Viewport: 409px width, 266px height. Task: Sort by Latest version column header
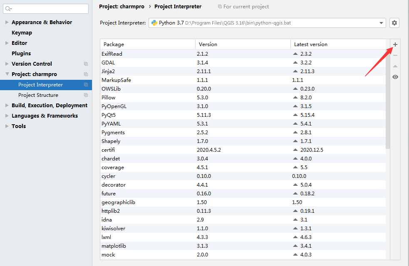point(338,44)
